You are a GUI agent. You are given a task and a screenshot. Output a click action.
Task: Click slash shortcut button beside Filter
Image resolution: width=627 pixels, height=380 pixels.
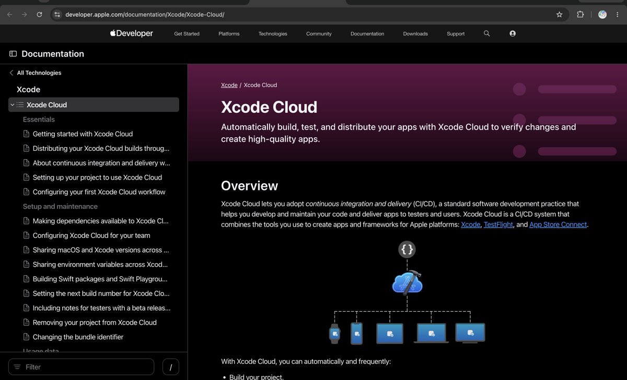pyautogui.click(x=171, y=367)
